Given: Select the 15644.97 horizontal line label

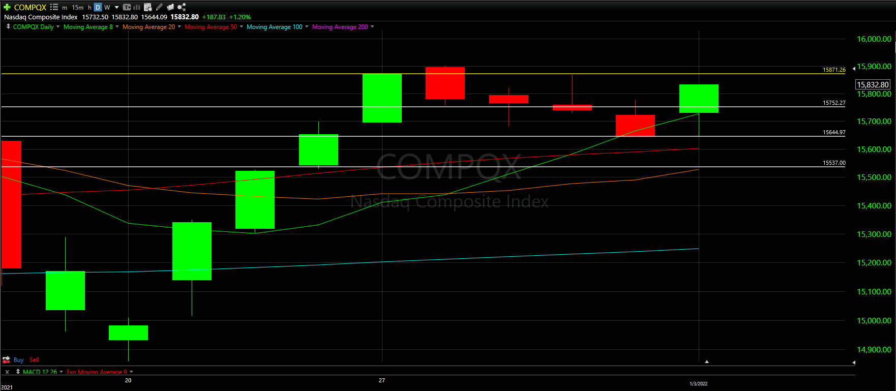Looking at the screenshot, I should pyautogui.click(x=834, y=132).
